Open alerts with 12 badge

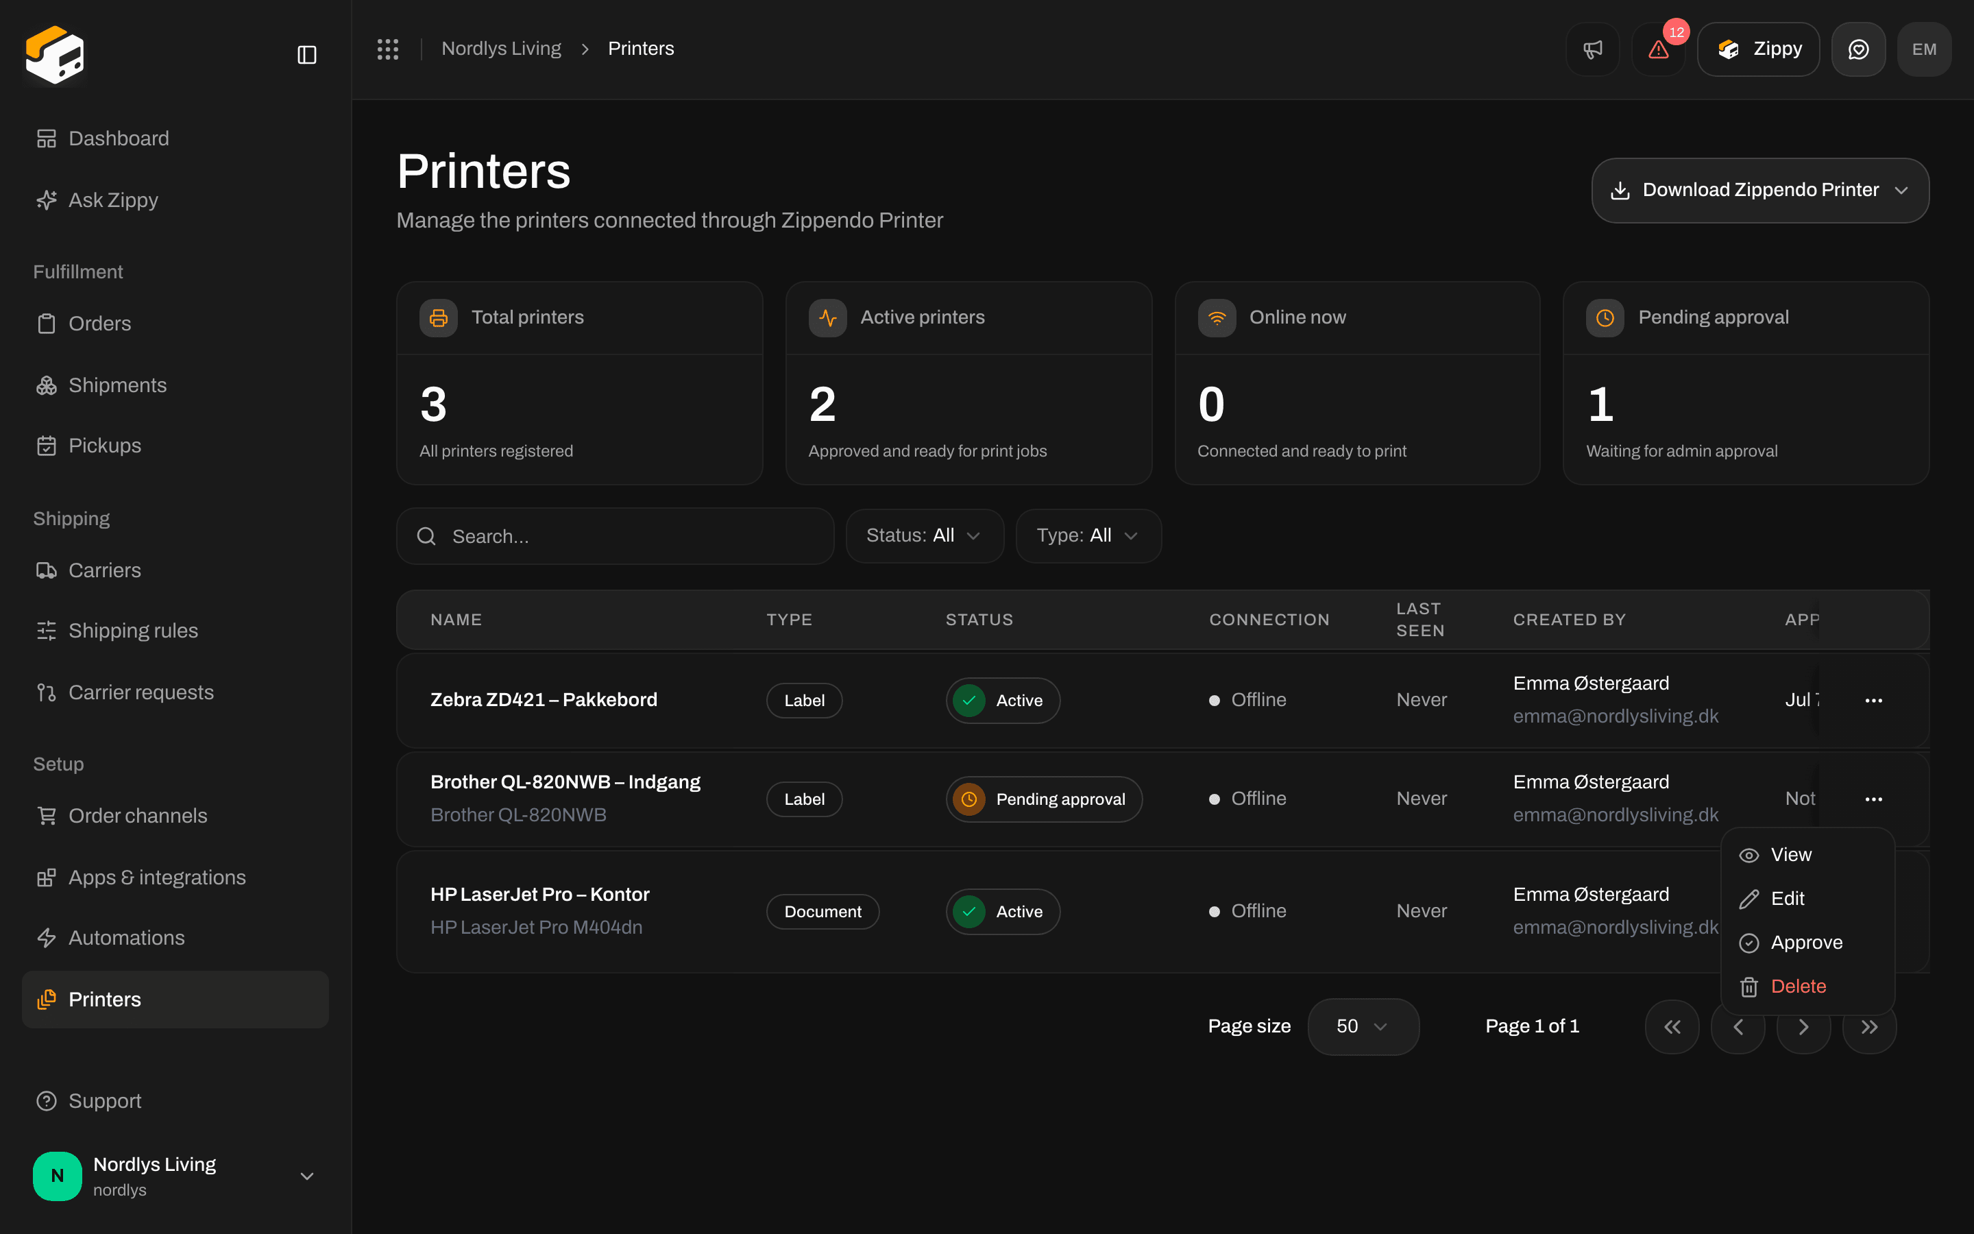pyautogui.click(x=1658, y=50)
